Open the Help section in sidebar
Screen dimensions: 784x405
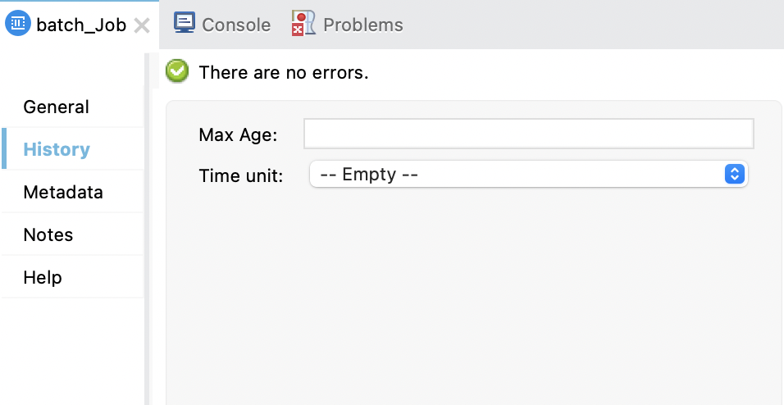(x=43, y=278)
